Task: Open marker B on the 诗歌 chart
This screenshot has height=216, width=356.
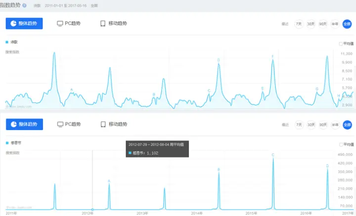Action: coord(154,94)
